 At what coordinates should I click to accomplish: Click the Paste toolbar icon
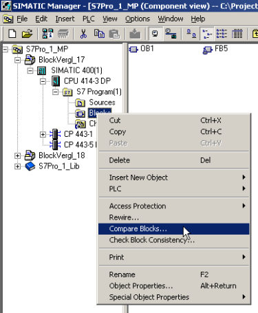click(114, 34)
